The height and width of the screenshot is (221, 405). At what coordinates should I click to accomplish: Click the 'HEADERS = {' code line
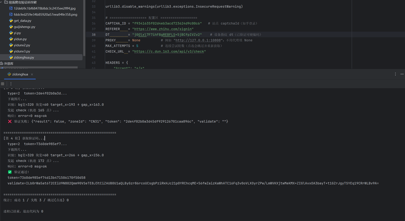click(x=116, y=63)
